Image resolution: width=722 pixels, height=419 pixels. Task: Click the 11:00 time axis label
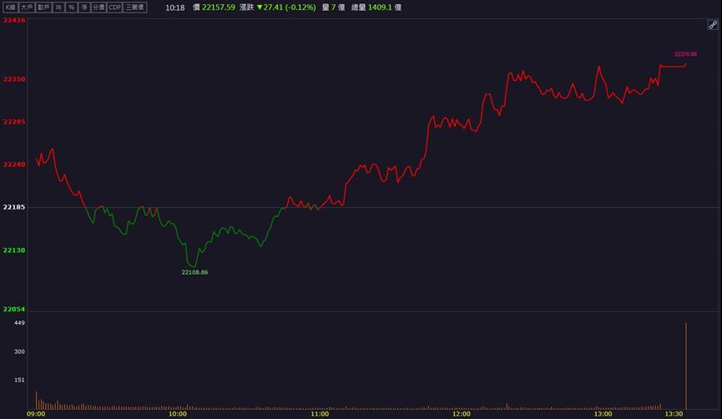pos(320,414)
